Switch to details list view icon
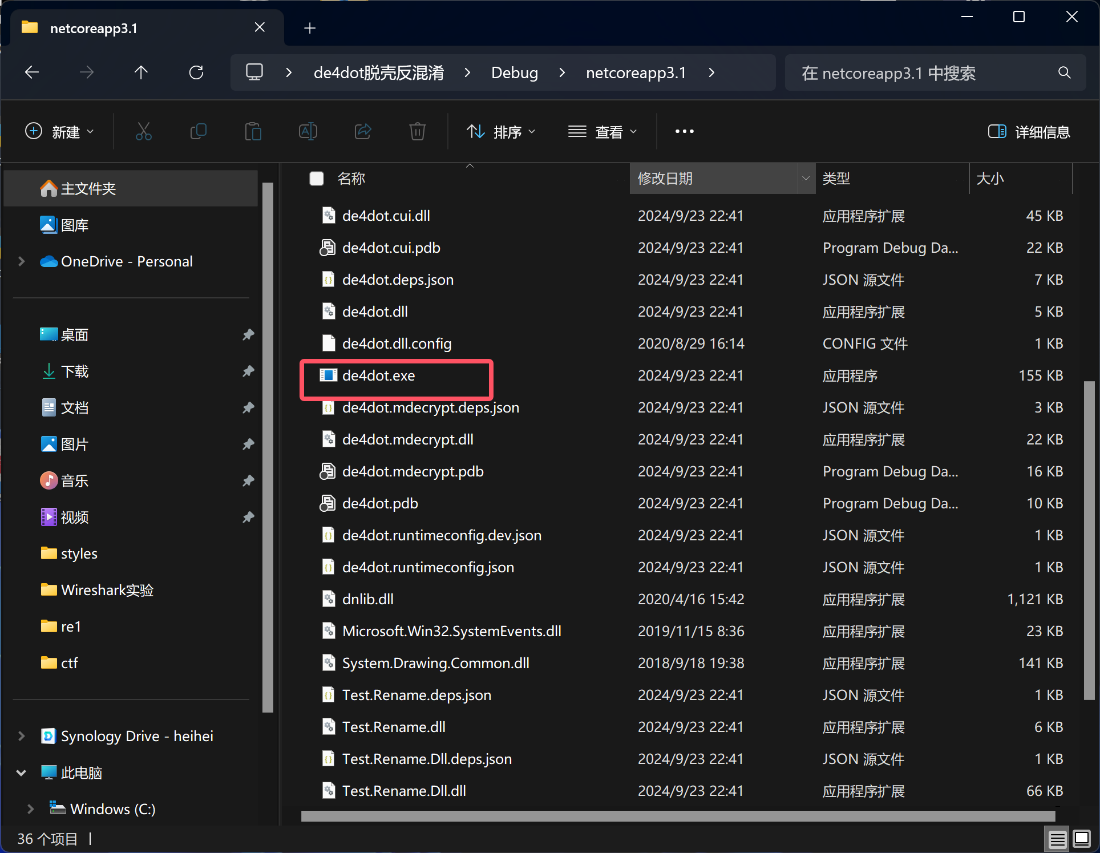This screenshot has width=1100, height=853. (x=1057, y=839)
